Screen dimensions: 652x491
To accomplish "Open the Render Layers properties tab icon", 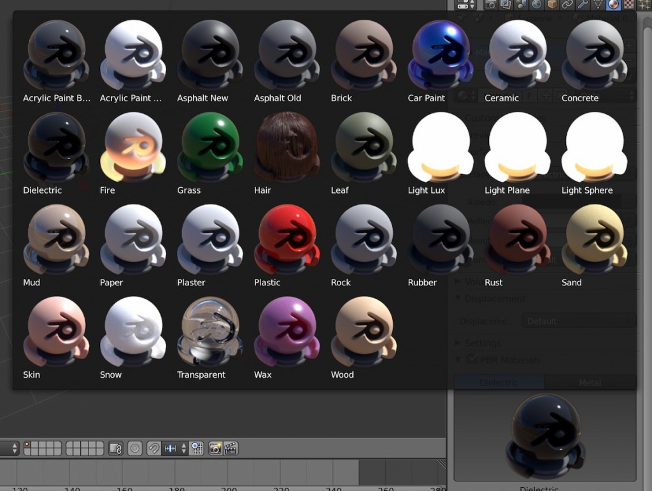I will [x=506, y=4].
